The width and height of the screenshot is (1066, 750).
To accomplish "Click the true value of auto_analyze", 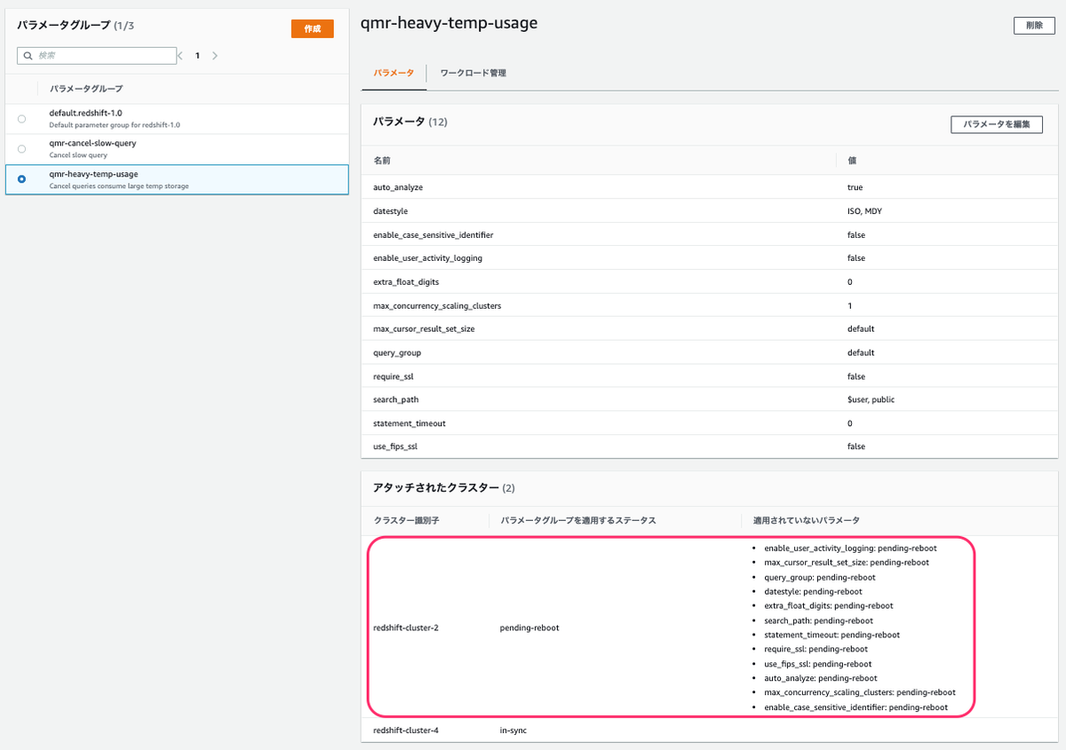I will point(855,187).
